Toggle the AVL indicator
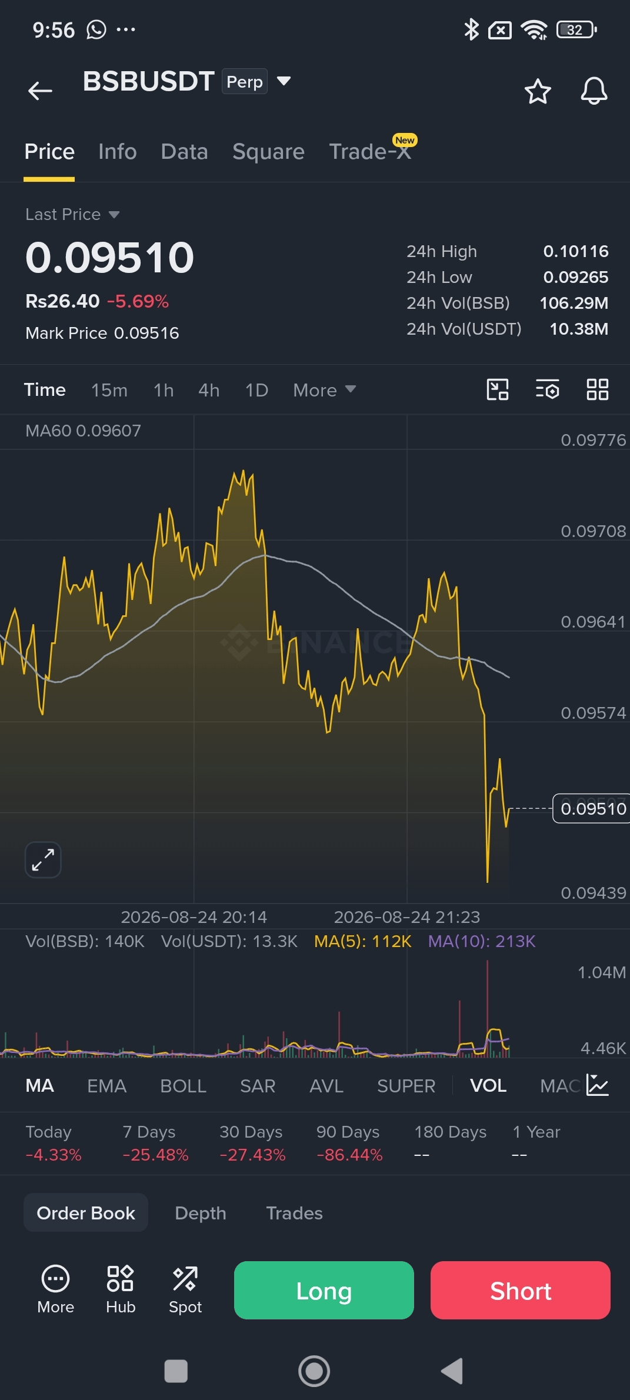The height and width of the screenshot is (1400, 630). pos(326,1085)
